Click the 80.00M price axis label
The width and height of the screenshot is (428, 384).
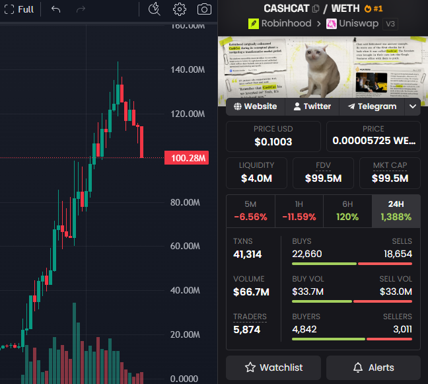click(185, 202)
